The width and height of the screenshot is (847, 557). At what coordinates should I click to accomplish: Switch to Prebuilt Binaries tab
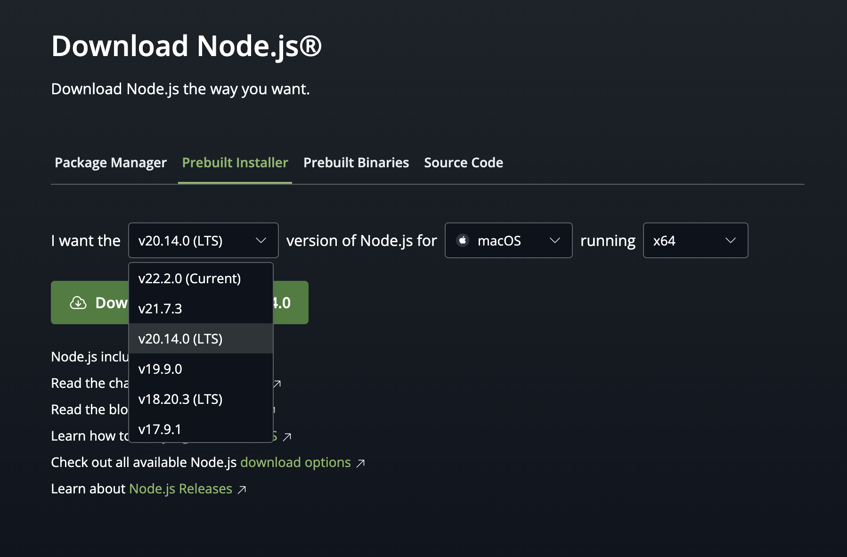click(x=356, y=163)
